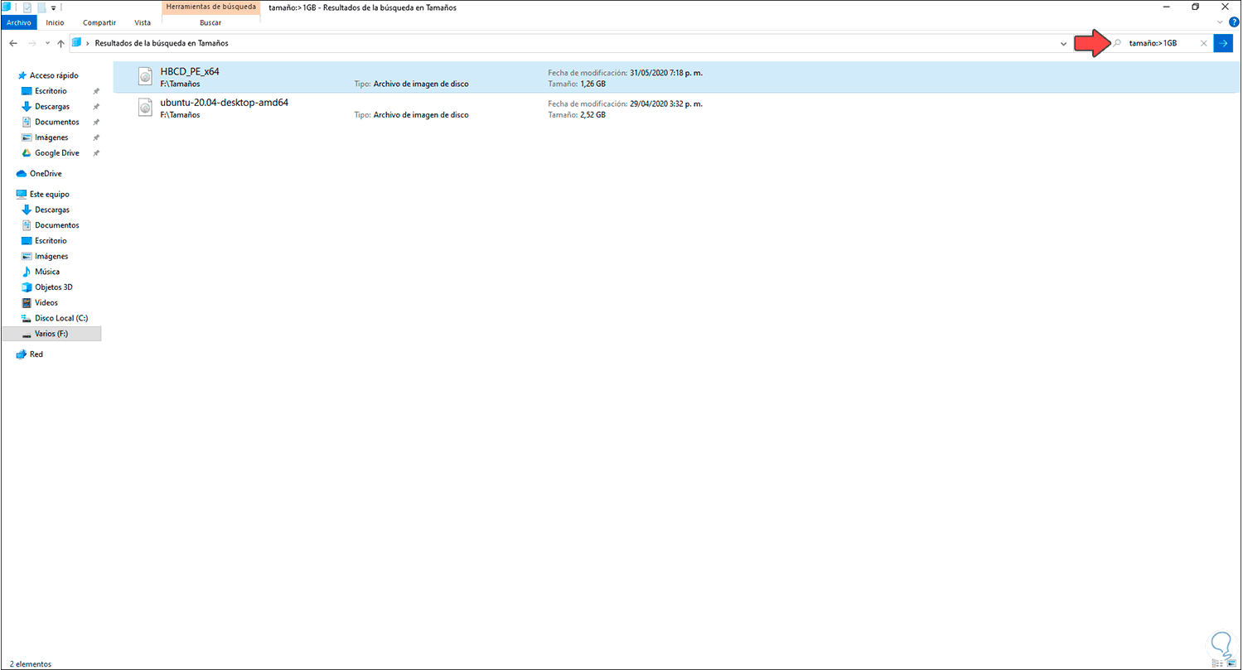Viewport: 1243px width, 670px height.
Task: Click the Properties quick access toolbar icon
Action: (x=27, y=7)
